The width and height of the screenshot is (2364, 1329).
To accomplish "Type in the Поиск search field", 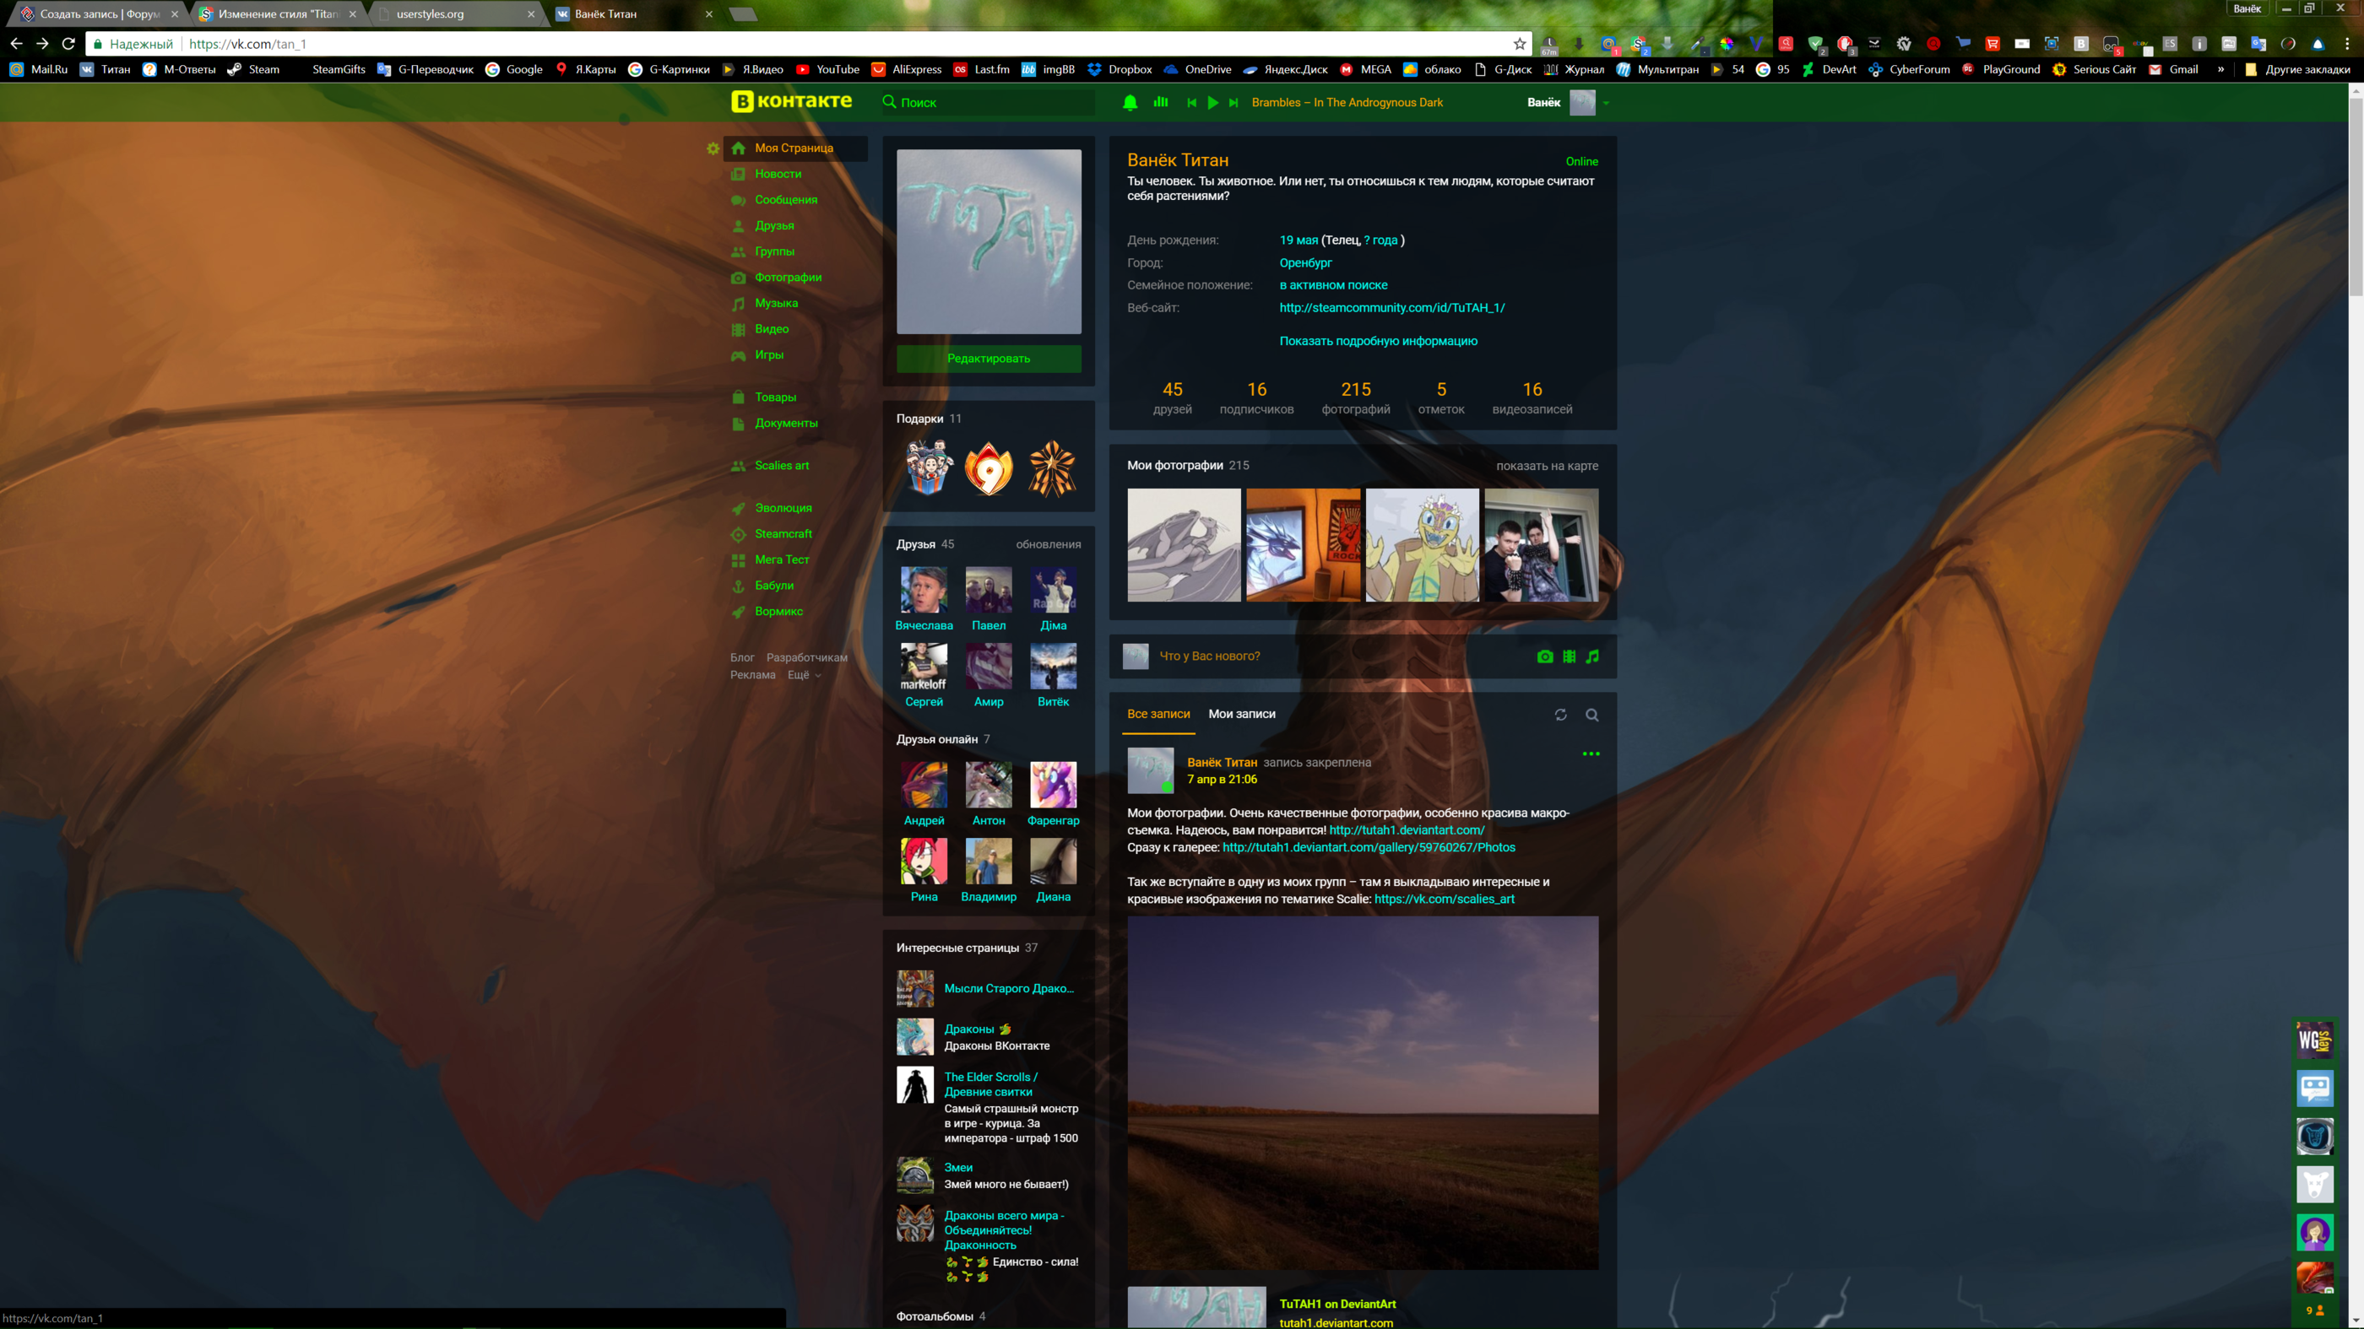I will pos(991,103).
